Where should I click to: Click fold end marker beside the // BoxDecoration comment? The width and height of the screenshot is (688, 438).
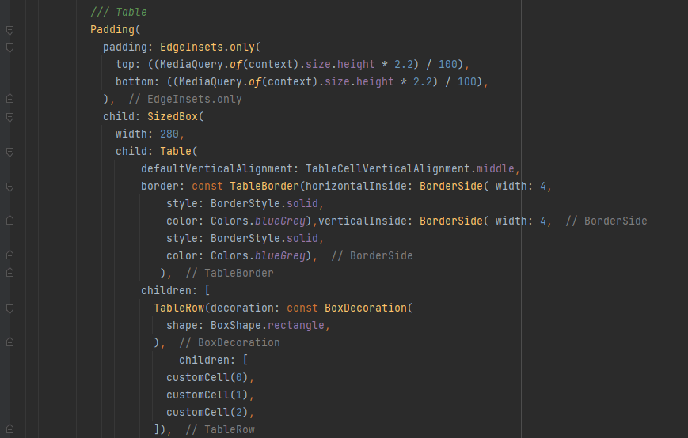click(x=10, y=342)
